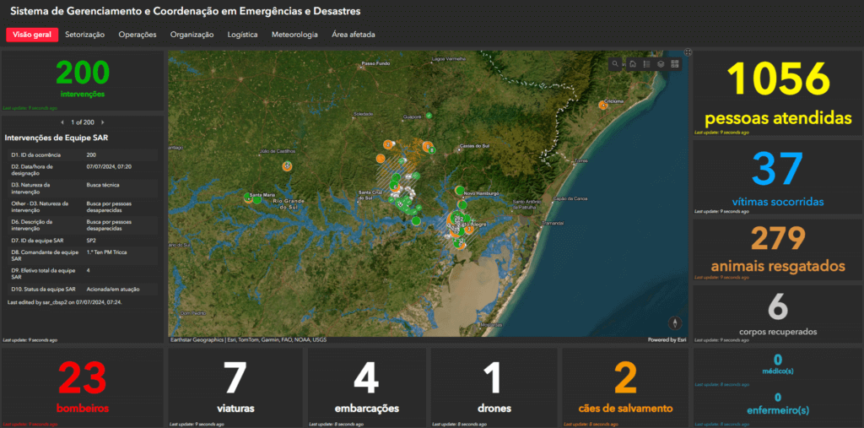Open the map legend

click(647, 64)
